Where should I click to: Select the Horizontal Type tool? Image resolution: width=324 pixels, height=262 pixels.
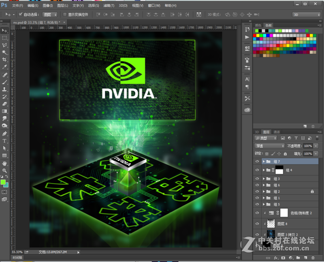[x=5, y=141]
